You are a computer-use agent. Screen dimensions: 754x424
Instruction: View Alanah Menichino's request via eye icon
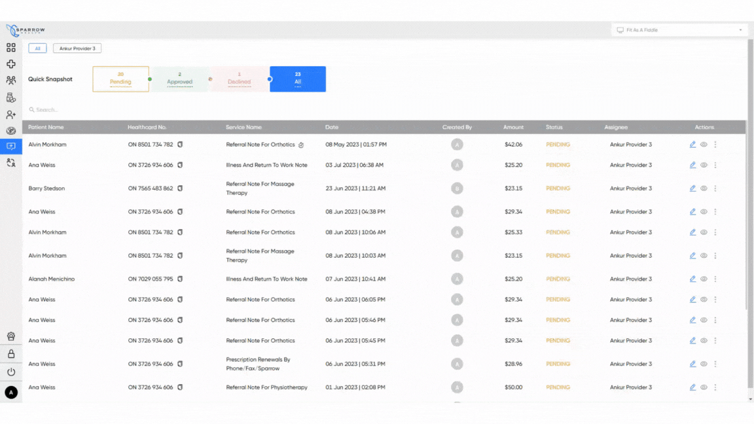(x=704, y=279)
